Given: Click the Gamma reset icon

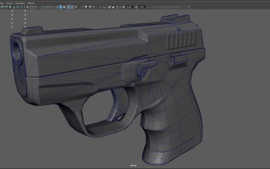Looking at the screenshot, I should (136, 7).
